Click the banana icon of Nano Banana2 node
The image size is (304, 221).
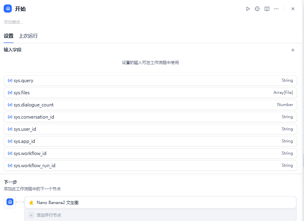click(31, 203)
